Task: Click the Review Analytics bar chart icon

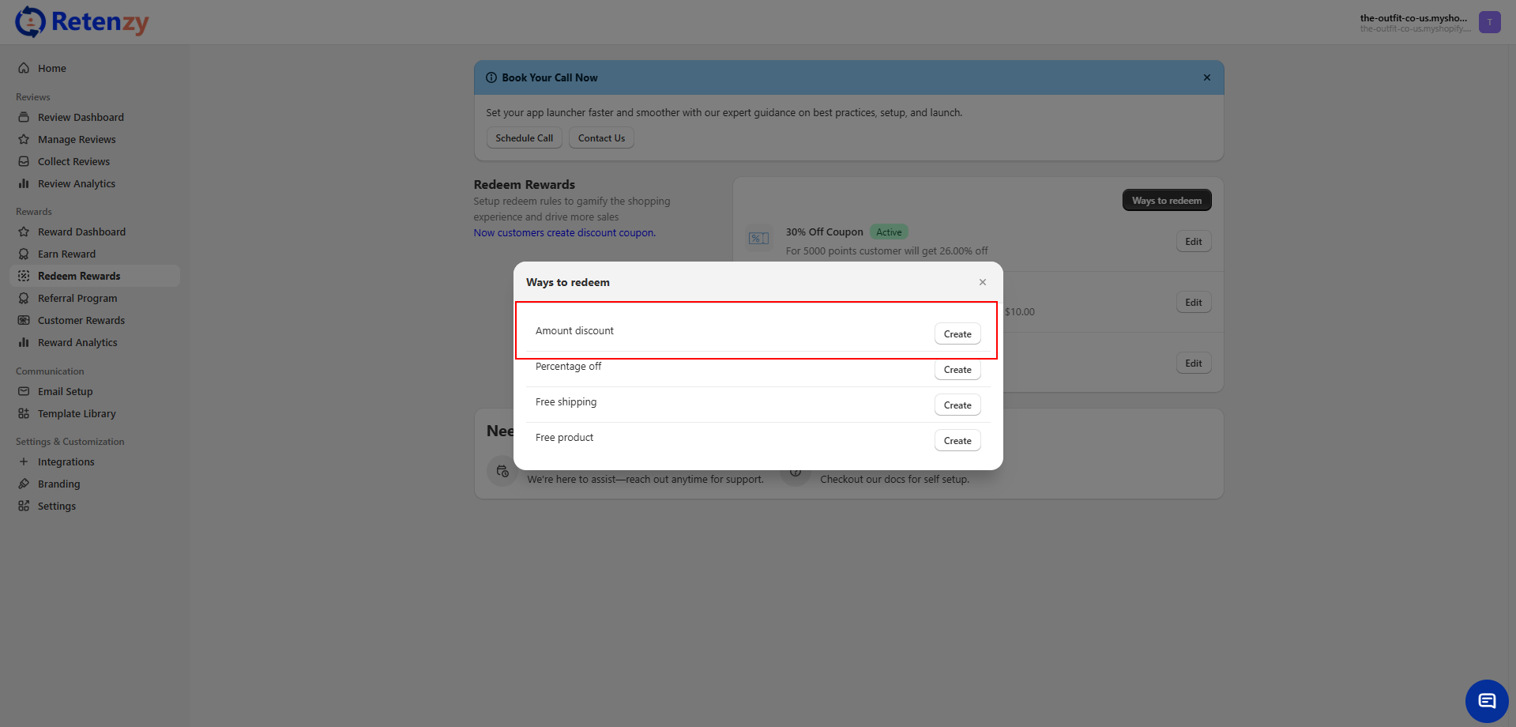Action: click(x=24, y=183)
